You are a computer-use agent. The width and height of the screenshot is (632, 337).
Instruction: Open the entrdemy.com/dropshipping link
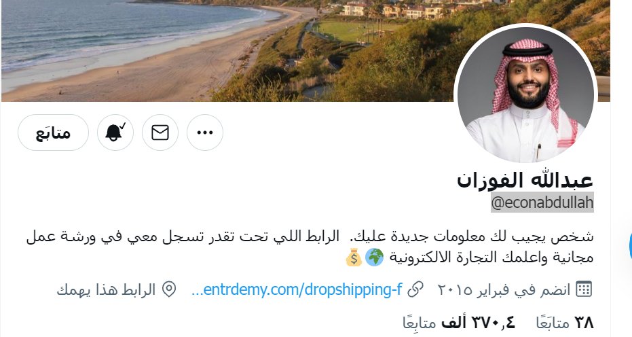tap(297, 289)
